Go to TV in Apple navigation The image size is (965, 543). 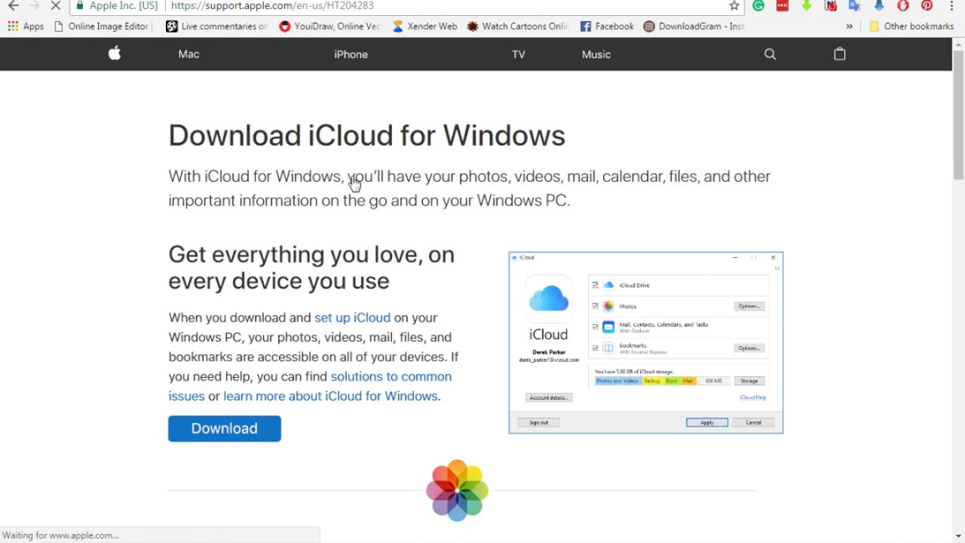coord(519,54)
